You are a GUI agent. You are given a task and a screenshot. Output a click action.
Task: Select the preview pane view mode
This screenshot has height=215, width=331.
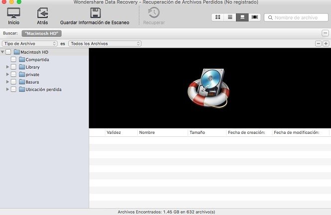coord(242,17)
